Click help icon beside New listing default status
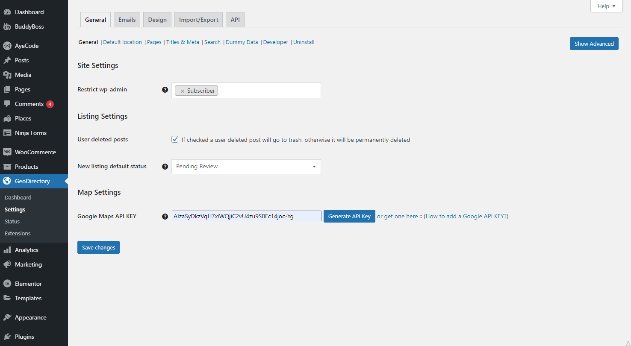The image size is (631, 346). 165,167
